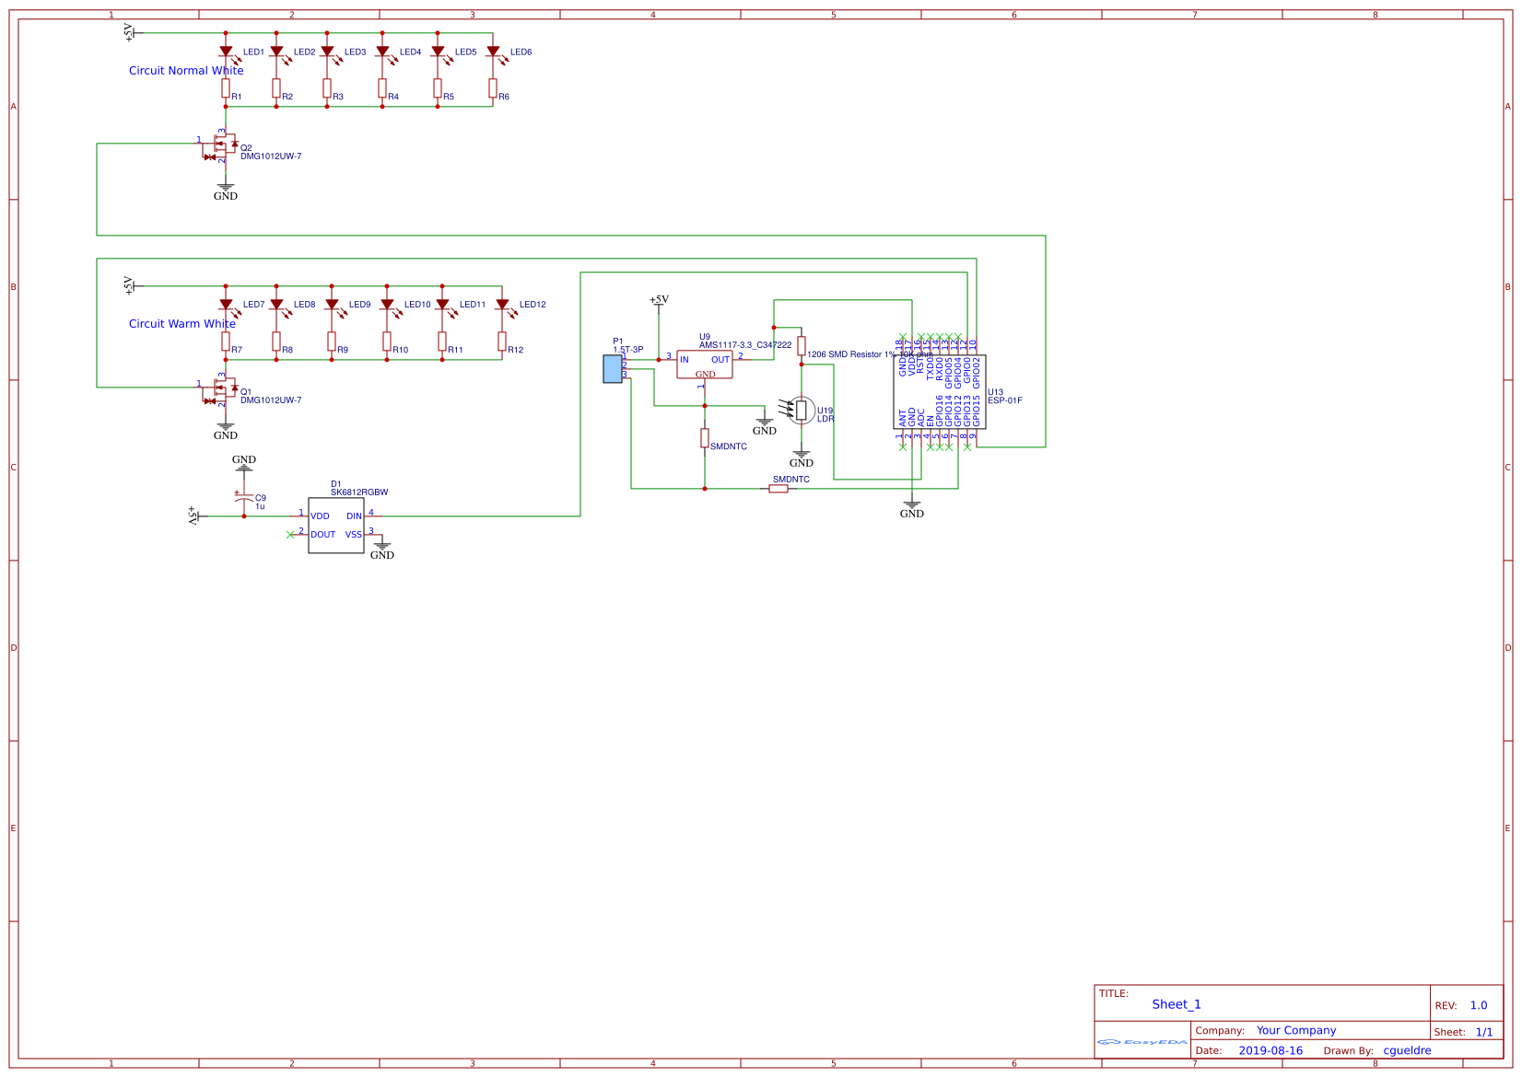The height and width of the screenshot is (1077, 1522).
Task: Click the 'Your Company' company name text
Action: pyautogui.click(x=1295, y=1030)
